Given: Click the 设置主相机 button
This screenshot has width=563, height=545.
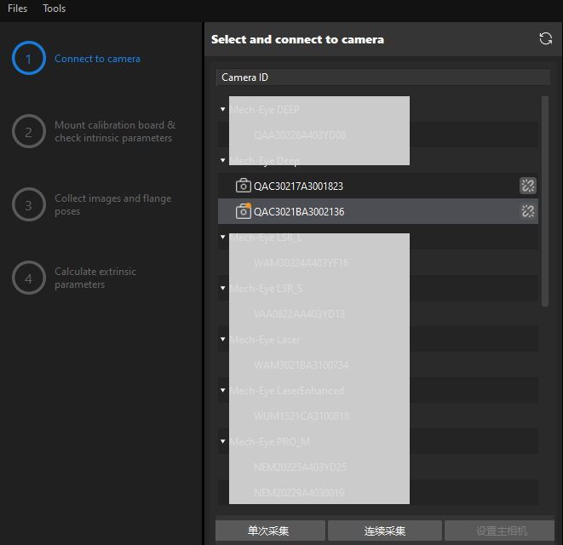Looking at the screenshot, I should (x=499, y=531).
